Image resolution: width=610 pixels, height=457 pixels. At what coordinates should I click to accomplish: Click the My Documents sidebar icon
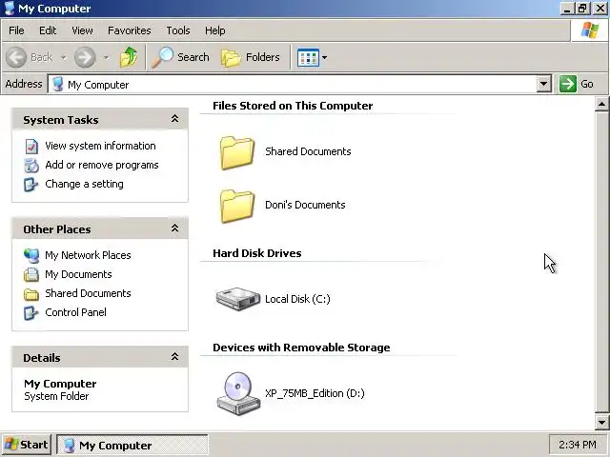(31, 275)
